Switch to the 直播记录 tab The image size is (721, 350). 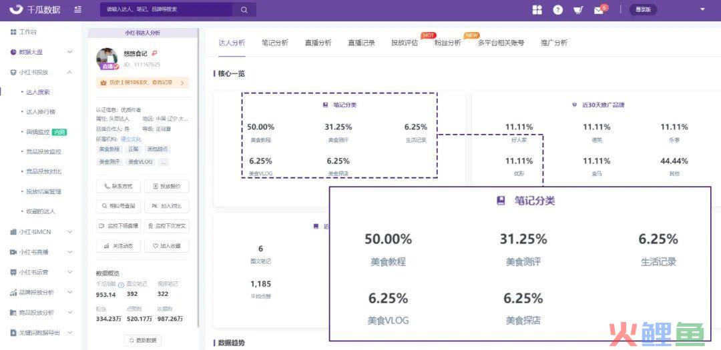tap(361, 43)
